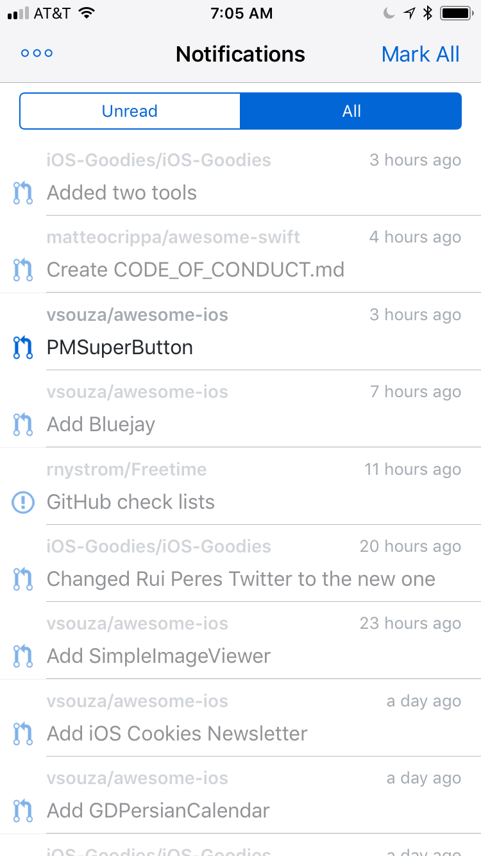Tap the rnystrom/Freetime repository label
This screenshot has width=481, height=856.
127,470
